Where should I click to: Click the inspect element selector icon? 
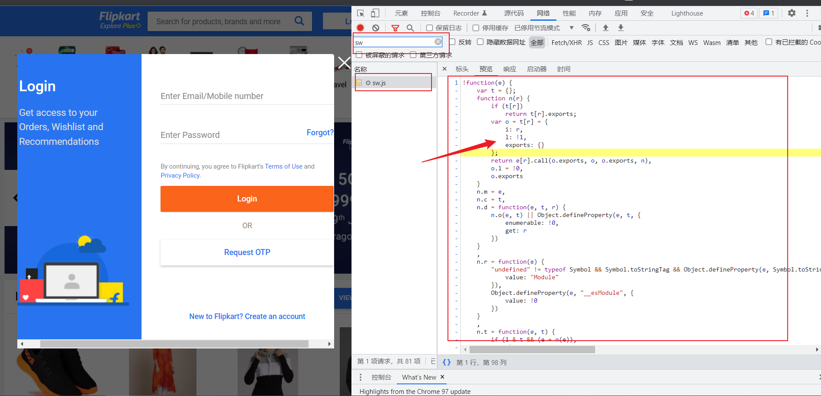click(361, 13)
